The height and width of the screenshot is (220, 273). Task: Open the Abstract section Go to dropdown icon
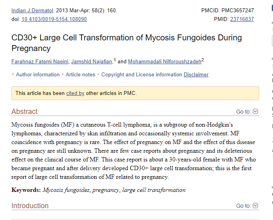255,112
